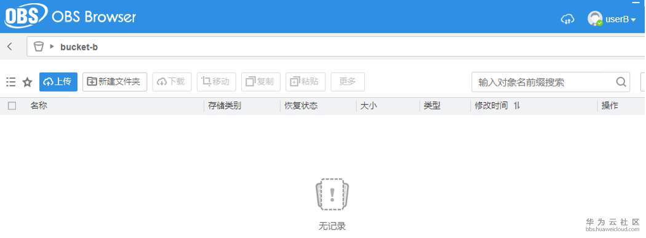The height and width of the screenshot is (238, 646).
Task: Go back using the left arrow
Action: [x=10, y=47]
